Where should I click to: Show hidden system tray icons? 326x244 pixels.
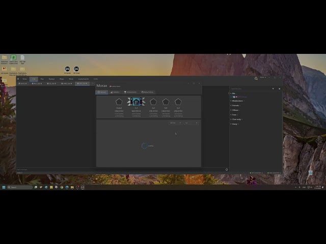tap(295, 187)
